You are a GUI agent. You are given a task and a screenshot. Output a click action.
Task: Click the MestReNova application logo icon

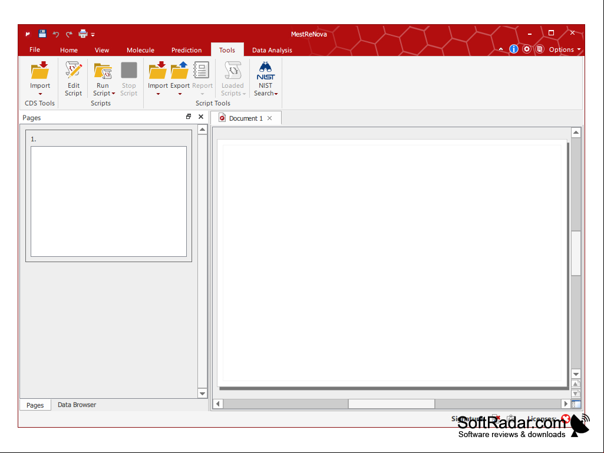coord(28,34)
